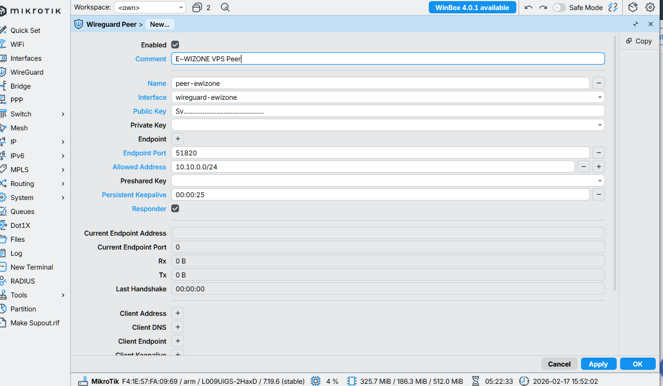
Task: Uncheck the Responder option
Action: tap(175, 208)
